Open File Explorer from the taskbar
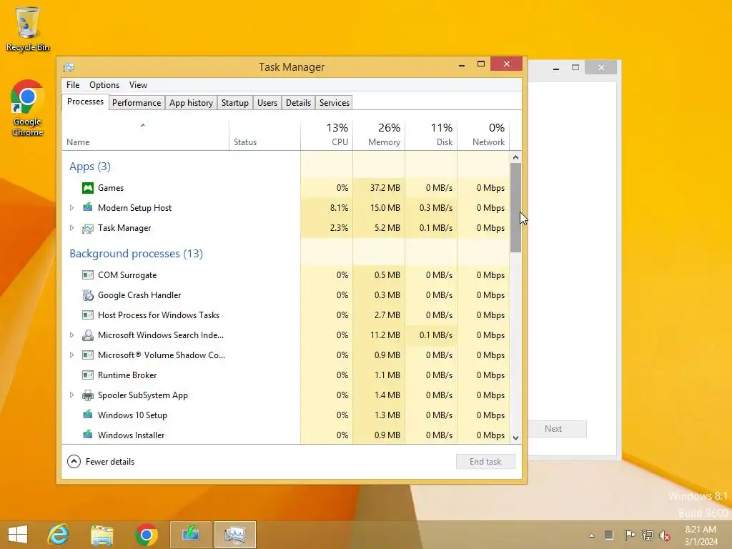 tap(102, 535)
